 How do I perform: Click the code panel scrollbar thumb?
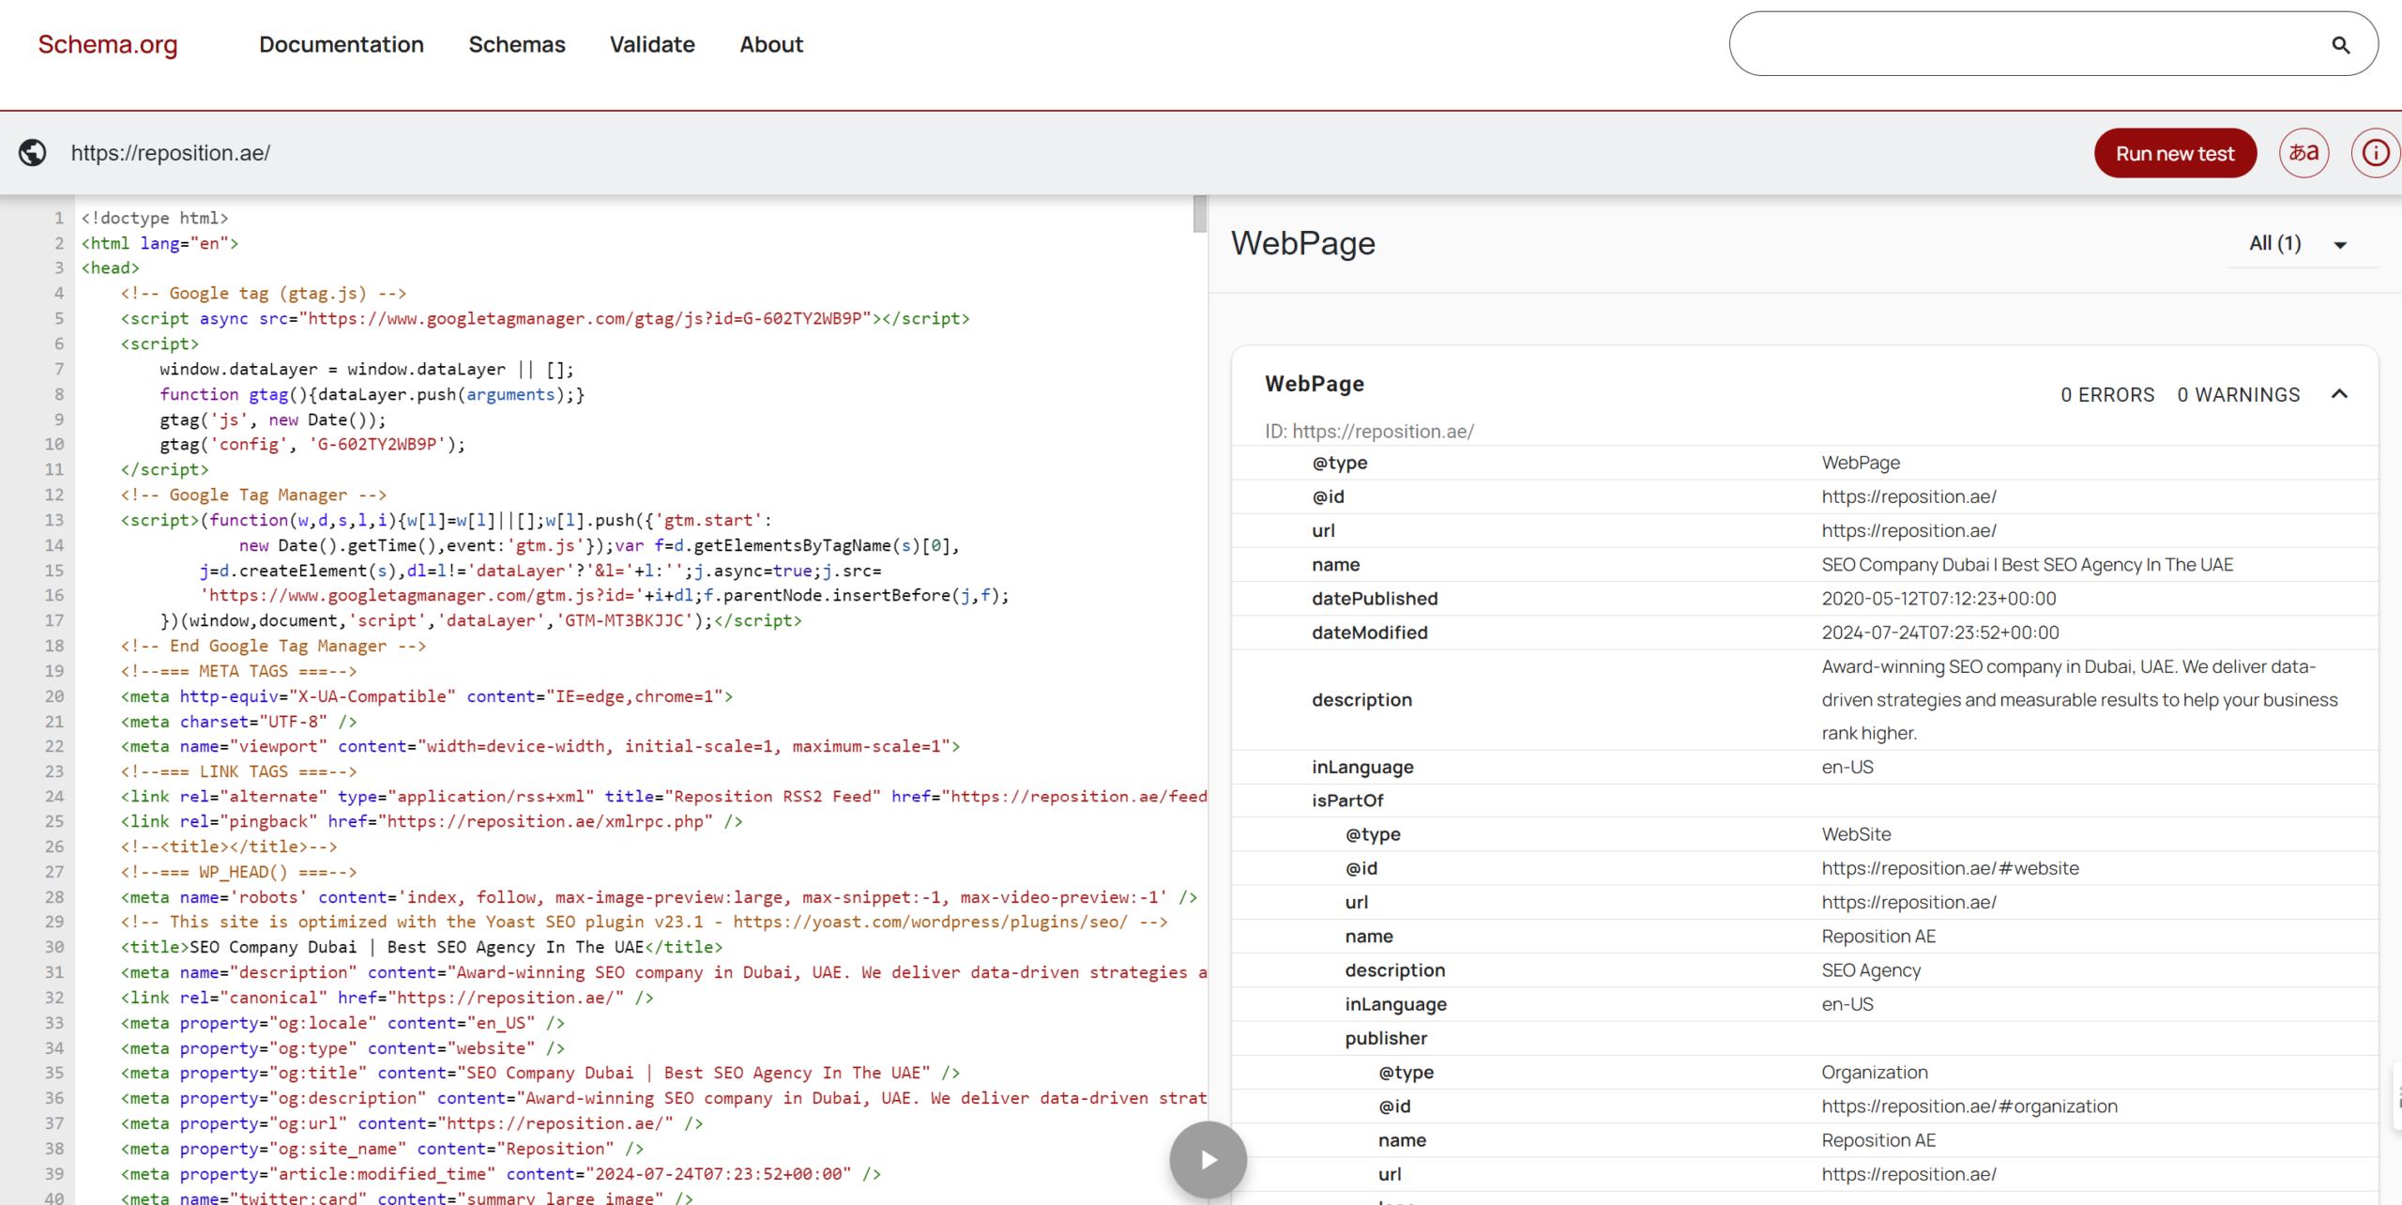(1199, 214)
